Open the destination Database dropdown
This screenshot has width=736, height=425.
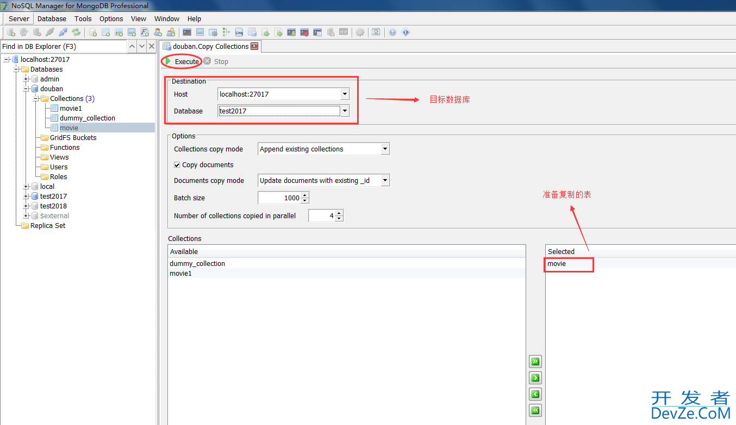tap(345, 111)
